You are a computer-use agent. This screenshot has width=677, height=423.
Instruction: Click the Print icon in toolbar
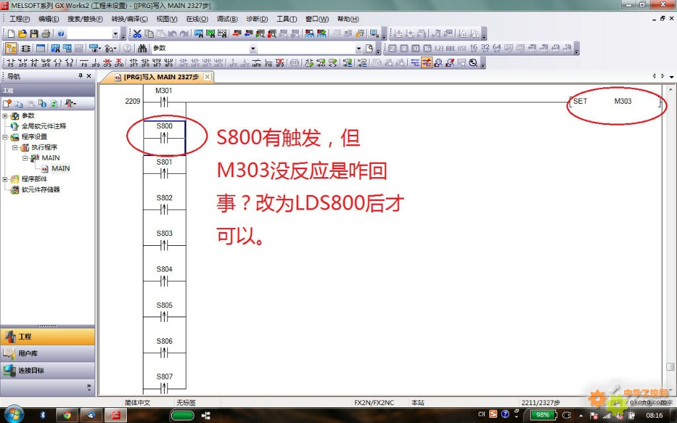point(45,34)
